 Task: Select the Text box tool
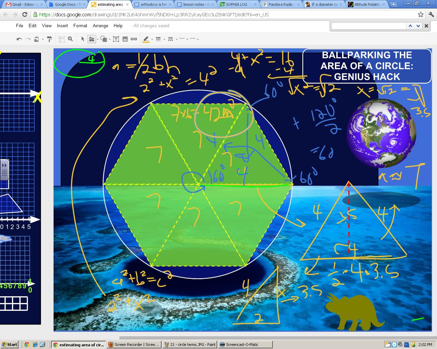click(x=116, y=39)
